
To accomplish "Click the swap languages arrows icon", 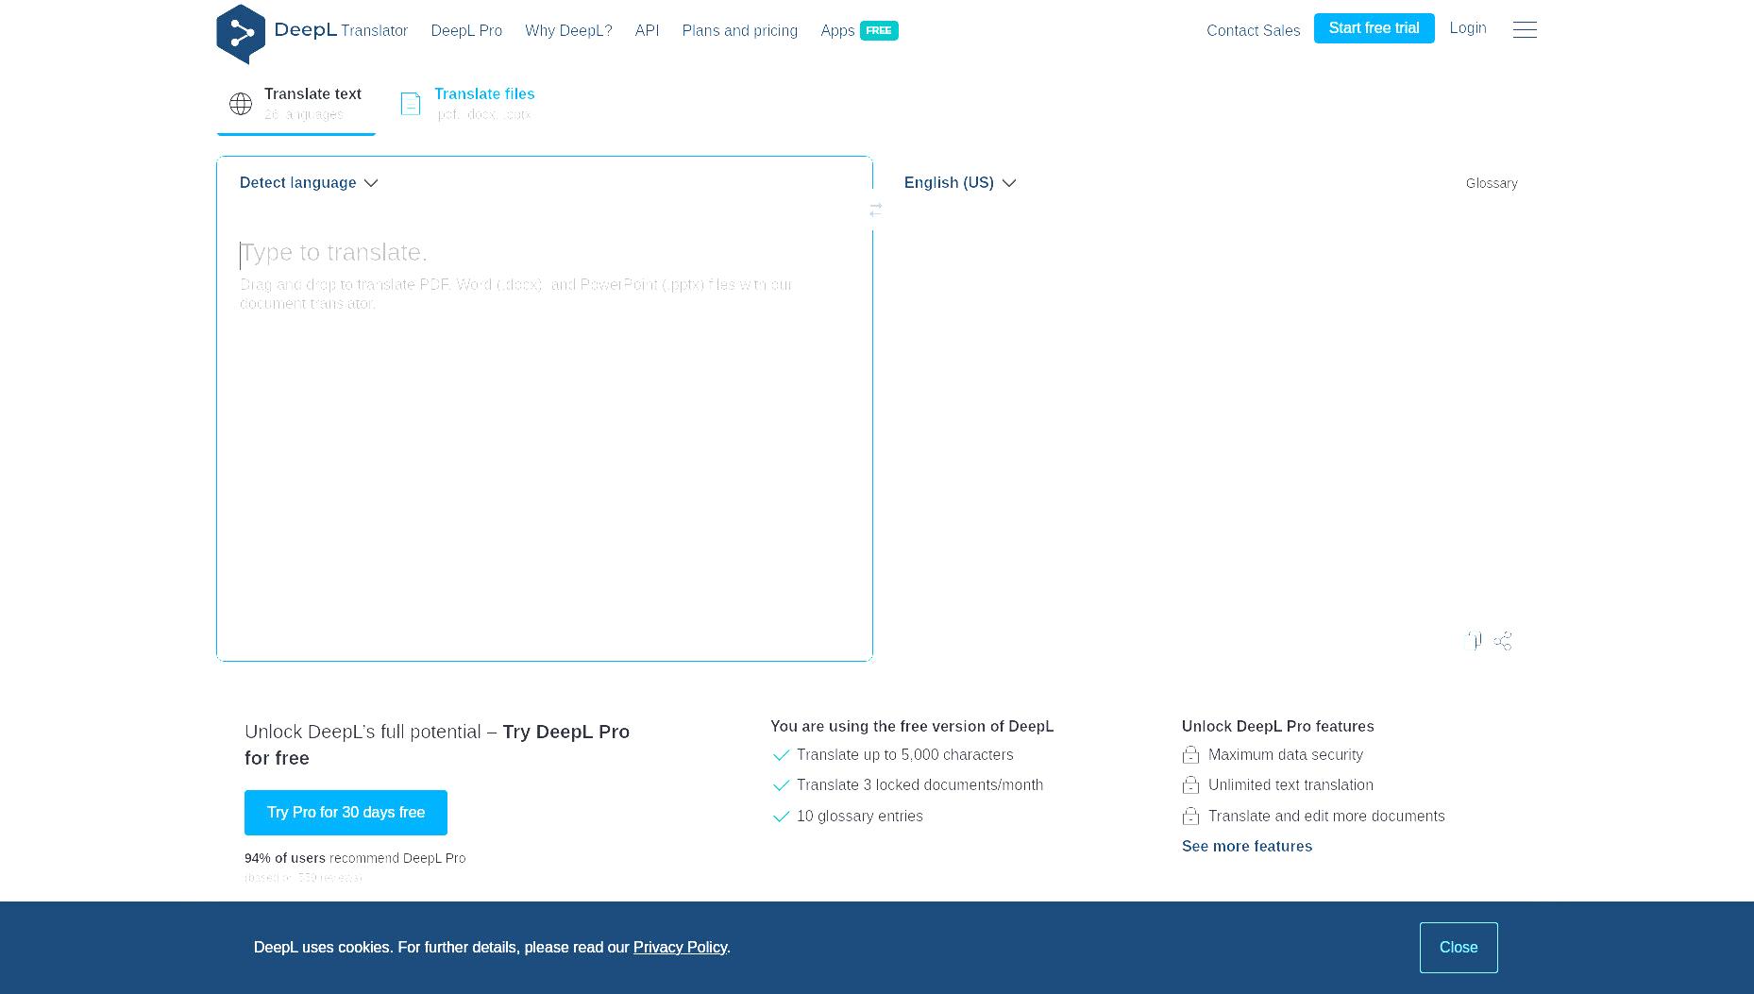I will coord(876,210).
